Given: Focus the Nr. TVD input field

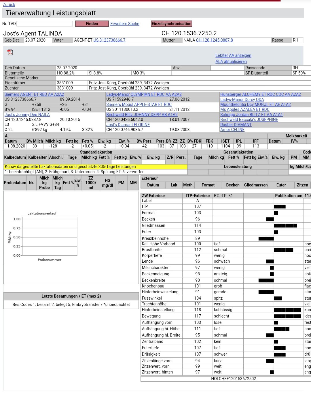Looking at the screenshot, I should coord(45,24).
